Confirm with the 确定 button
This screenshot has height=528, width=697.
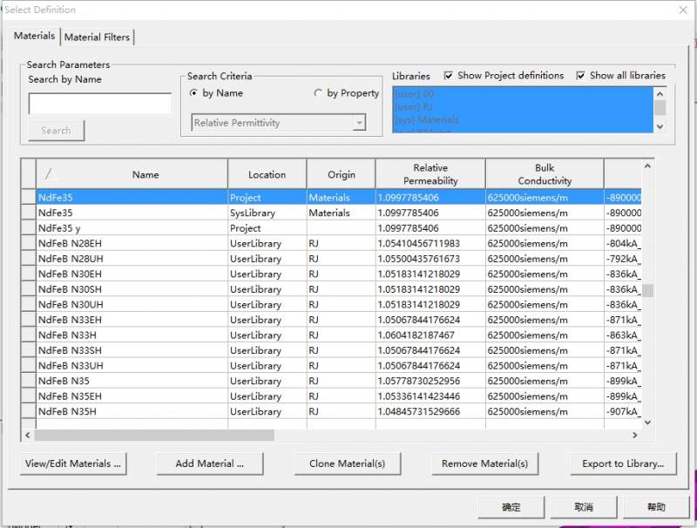(x=511, y=507)
